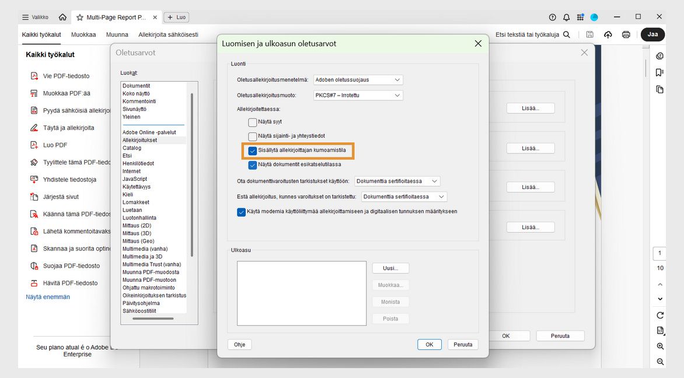The height and width of the screenshot is (378, 684).
Task: Click the Ohje help button
Action: 239,344
